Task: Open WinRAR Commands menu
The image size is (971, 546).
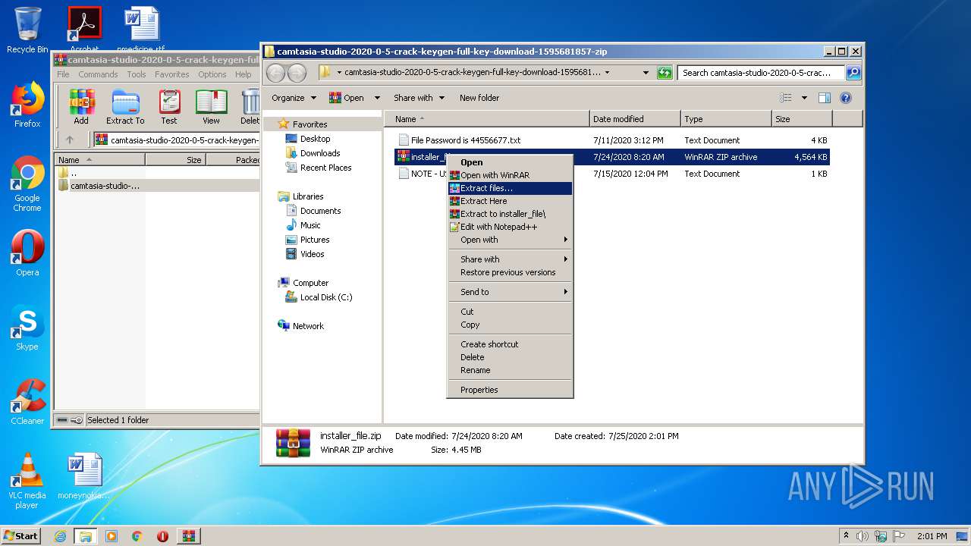Action: [x=98, y=74]
